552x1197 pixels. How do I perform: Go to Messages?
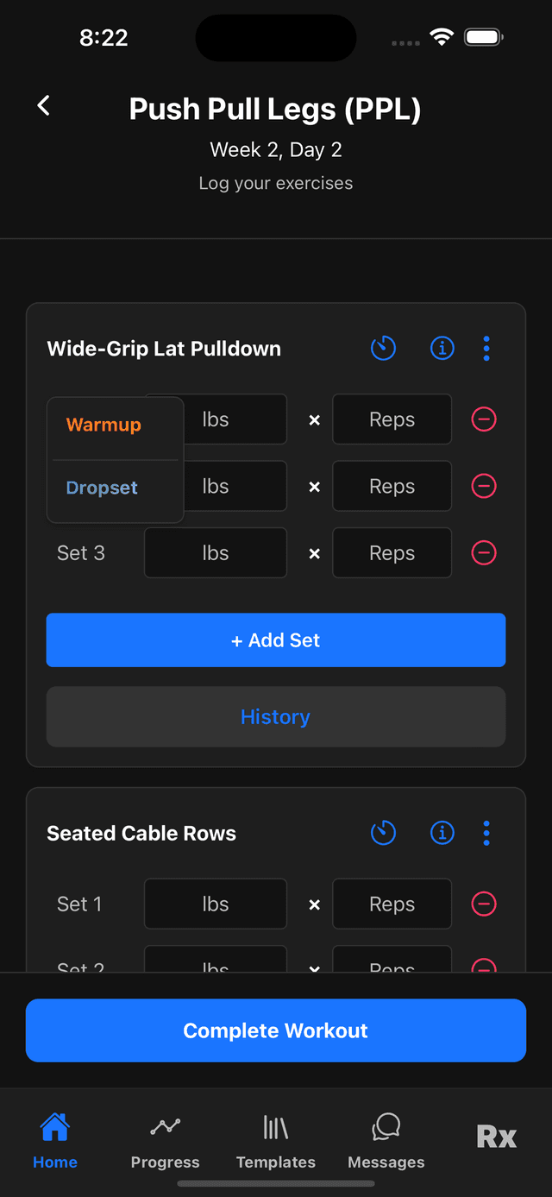pos(386,1139)
